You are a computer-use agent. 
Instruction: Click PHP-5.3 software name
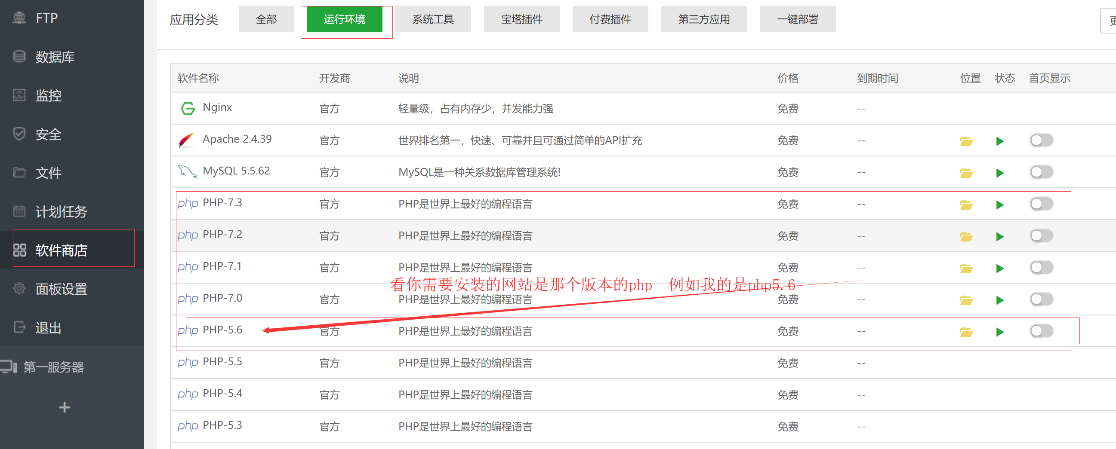click(222, 425)
